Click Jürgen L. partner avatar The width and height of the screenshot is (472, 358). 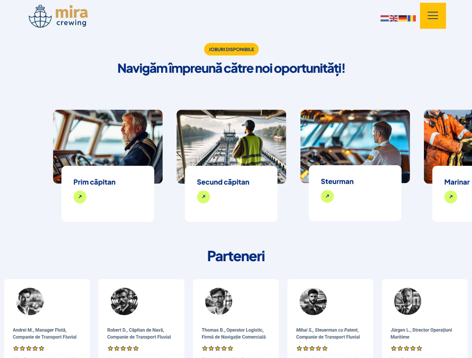click(x=407, y=301)
